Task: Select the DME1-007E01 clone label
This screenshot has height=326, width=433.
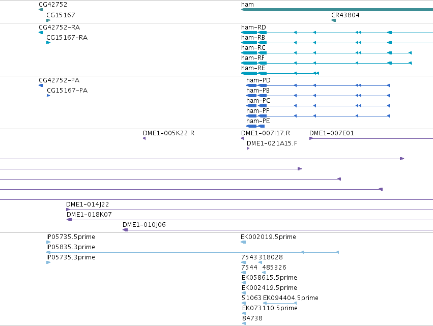Action: pyautogui.click(x=332, y=133)
